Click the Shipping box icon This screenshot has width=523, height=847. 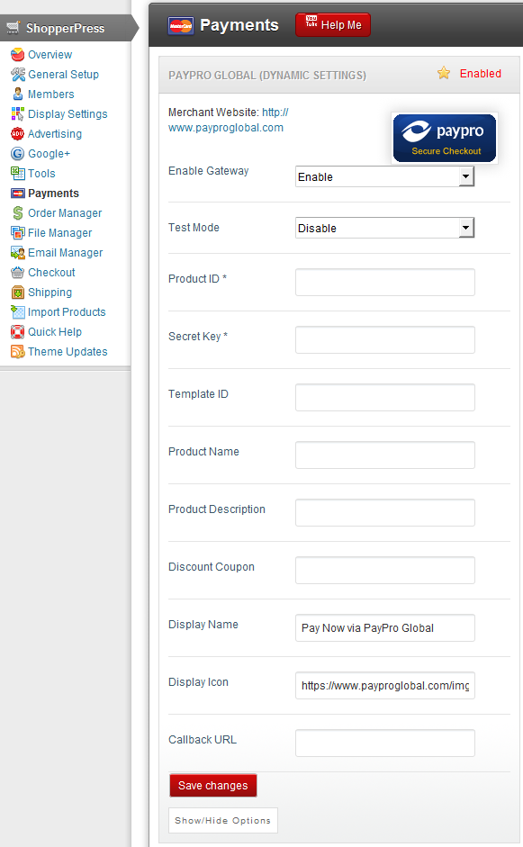click(x=18, y=293)
